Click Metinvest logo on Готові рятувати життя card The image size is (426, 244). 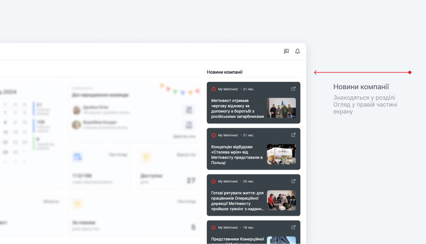(213, 181)
